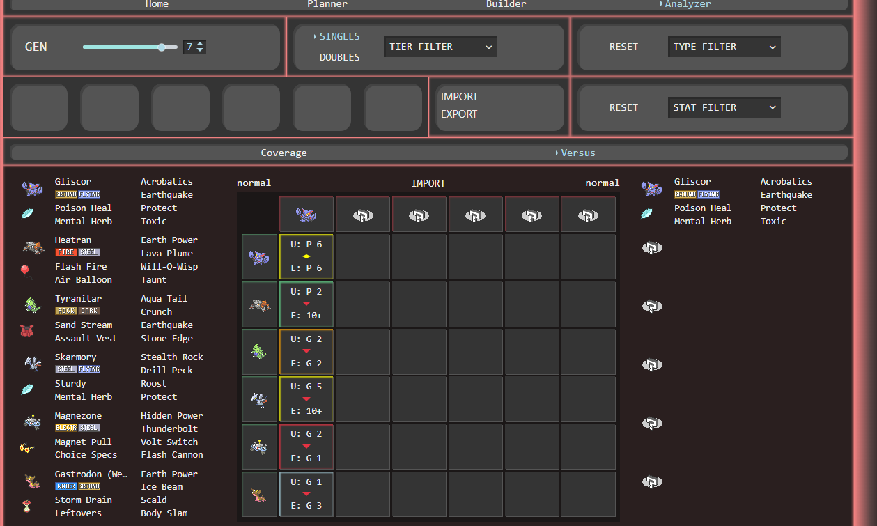Click the Gliscor sprite in the left team list

[32, 188]
